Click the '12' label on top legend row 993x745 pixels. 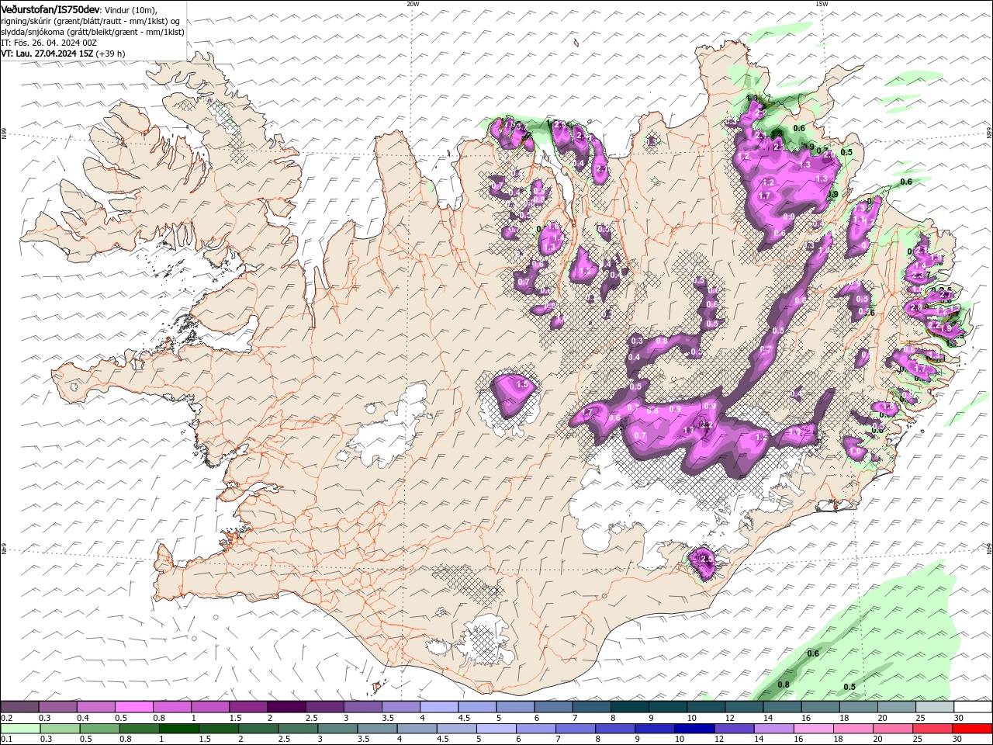pos(730,718)
